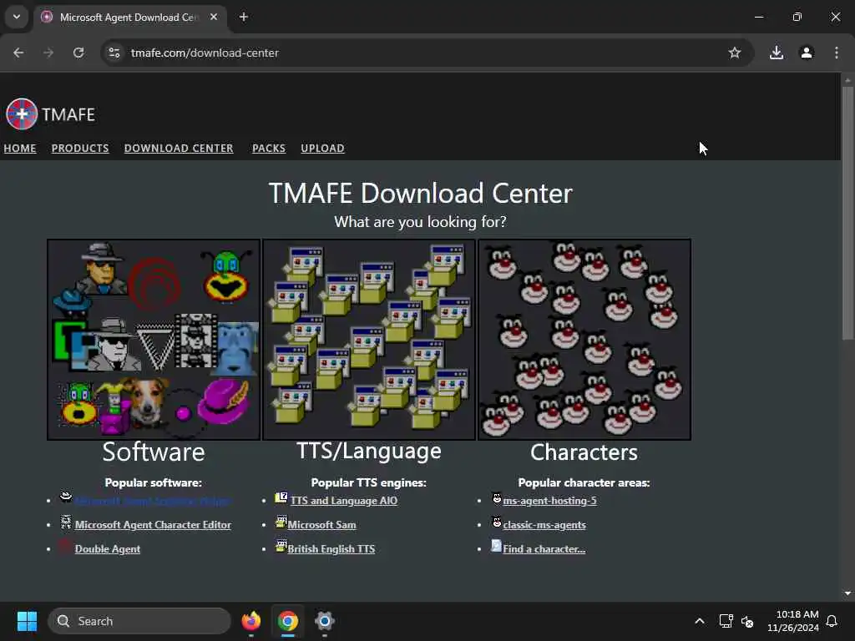Go back with browser back arrow
The width and height of the screenshot is (855, 641).
pos(18,53)
